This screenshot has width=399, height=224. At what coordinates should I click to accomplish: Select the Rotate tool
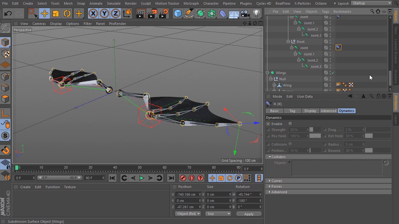coord(67,13)
